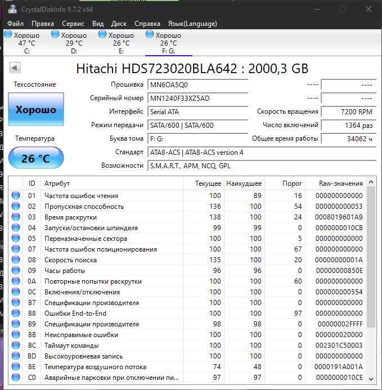The height and width of the screenshot is (390, 382).
Task: Open the Правка menu
Action: click(x=43, y=24)
